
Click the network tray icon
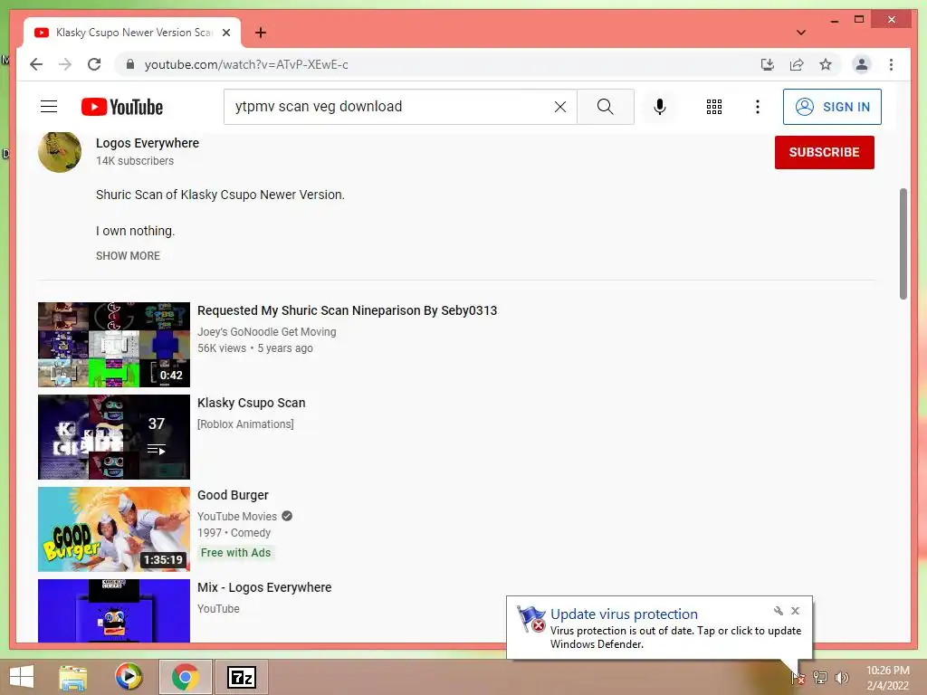820,678
